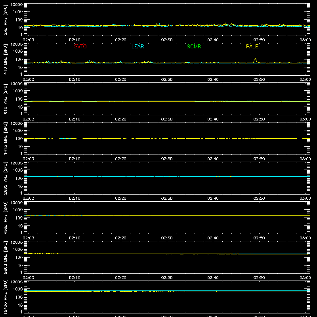Click 02:30 tick label under 245 MHz plot
317x317 pixels.
[x=167, y=40]
